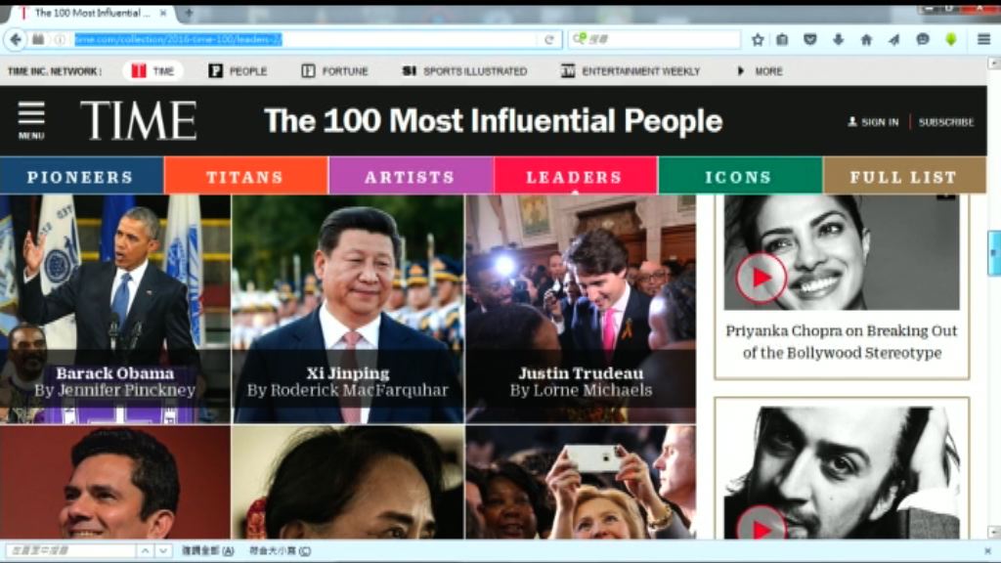Open the Pocket icon in browser toolbar
The image size is (1001, 563).
809,39
